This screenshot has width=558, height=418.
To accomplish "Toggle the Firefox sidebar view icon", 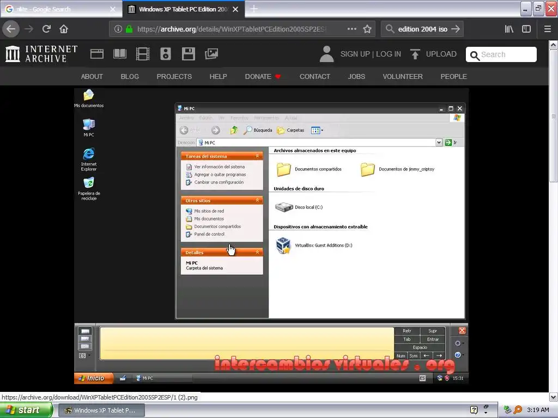I will pyautogui.click(x=526, y=29).
